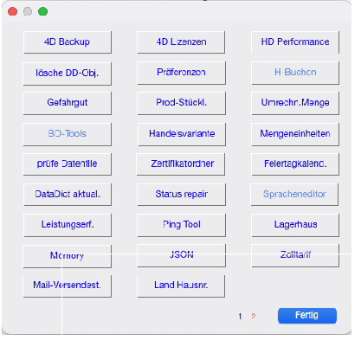Launch the Ping Tool
This screenshot has height=340, width=361.
(181, 225)
